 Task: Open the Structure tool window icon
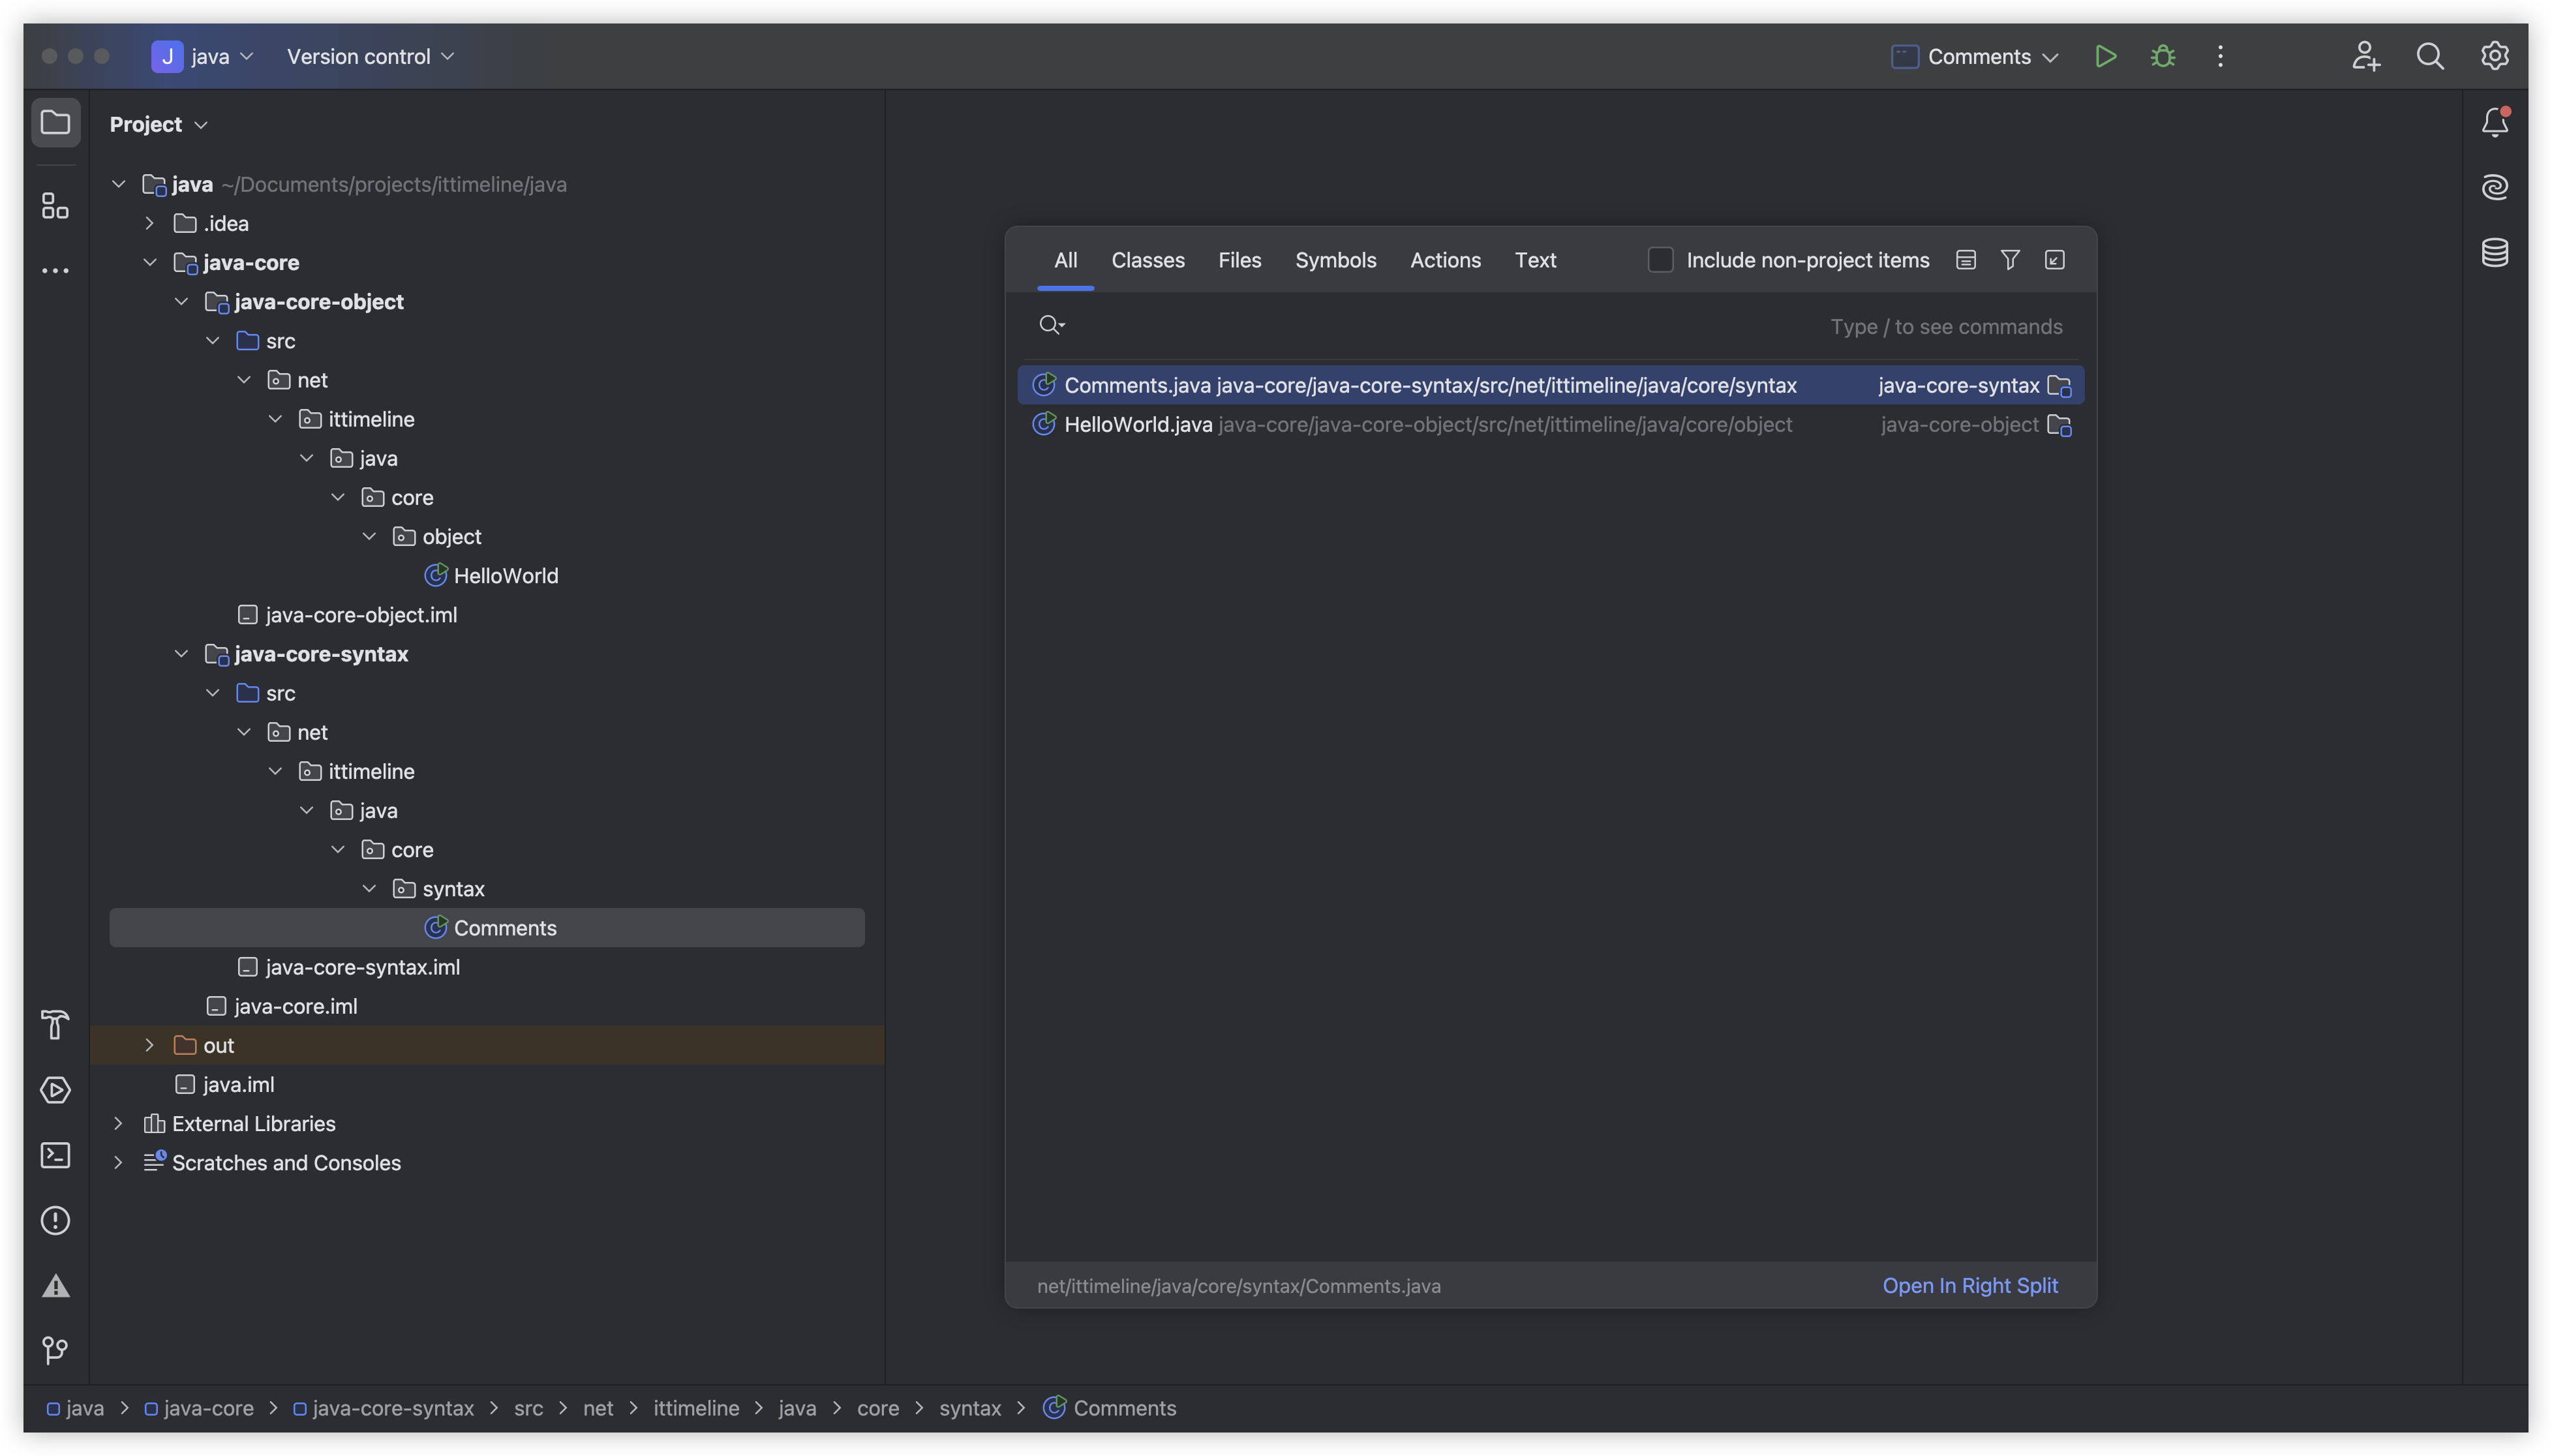coord(55,206)
